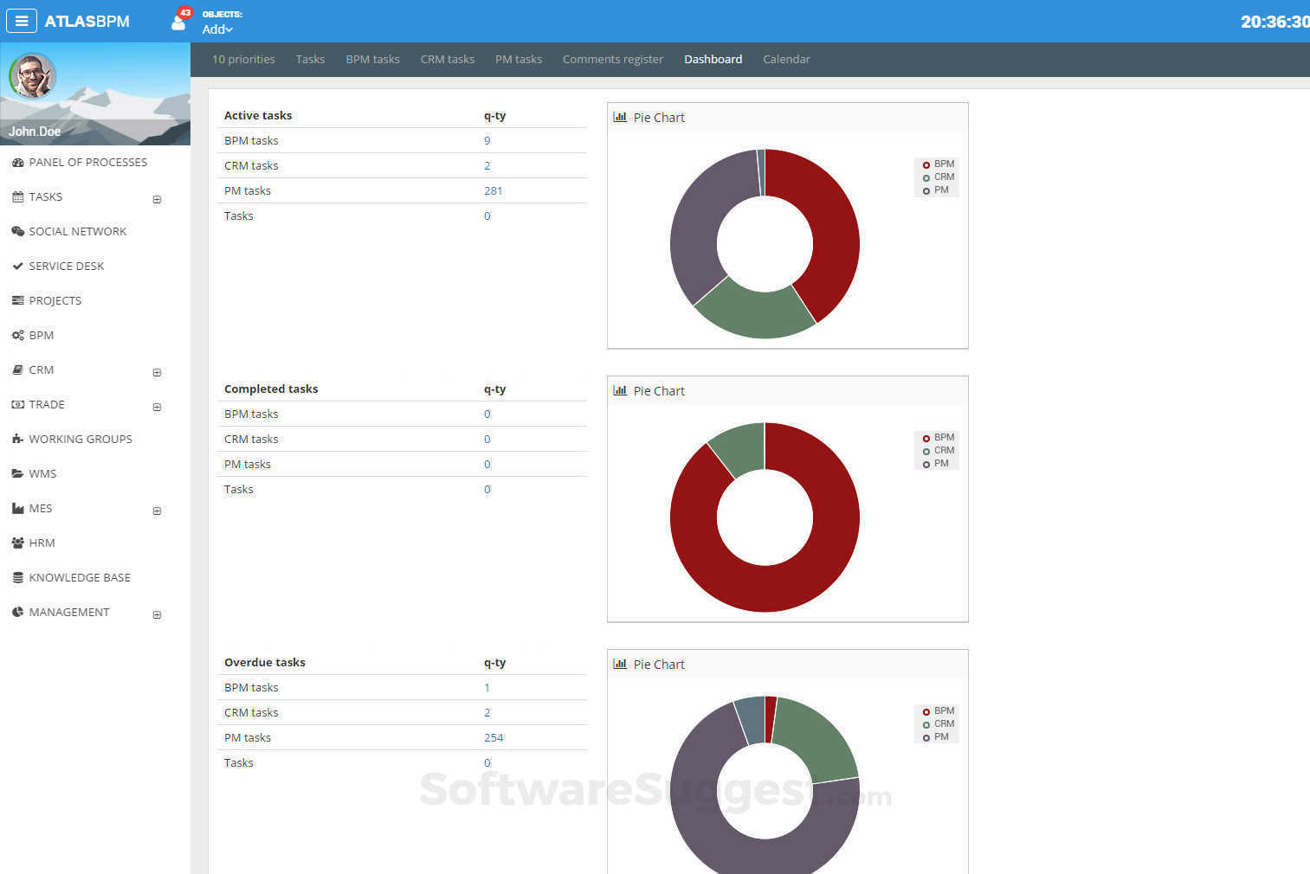Click the notifications bell with 42 badge
This screenshot has width=1310, height=874.
(x=177, y=21)
